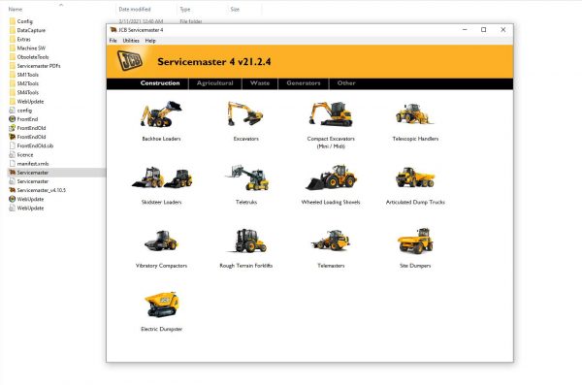Click the JCB logo in the orange banner
582x385 pixels.
click(x=130, y=60)
